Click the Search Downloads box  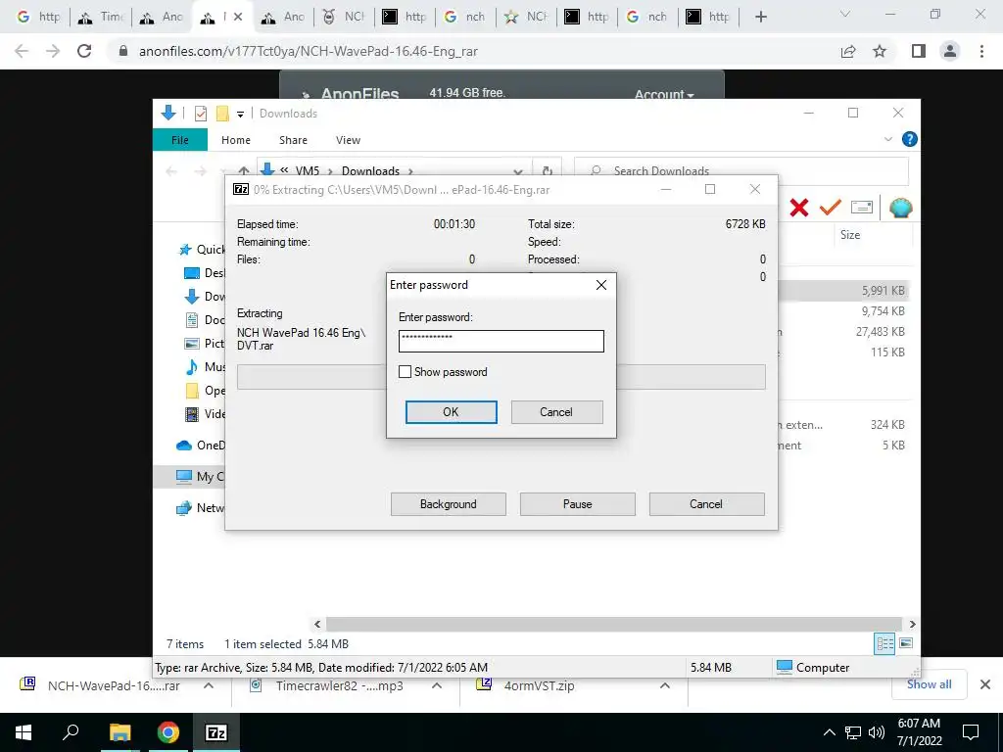741,170
